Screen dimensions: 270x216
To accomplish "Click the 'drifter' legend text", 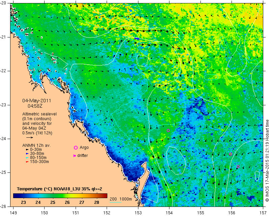I will click(x=82, y=156).
